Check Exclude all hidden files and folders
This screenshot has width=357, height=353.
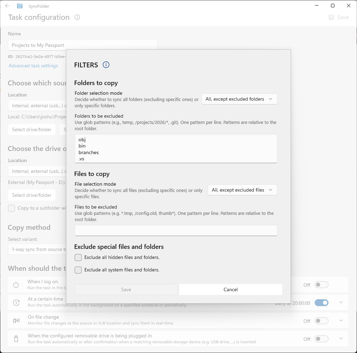coord(78,258)
